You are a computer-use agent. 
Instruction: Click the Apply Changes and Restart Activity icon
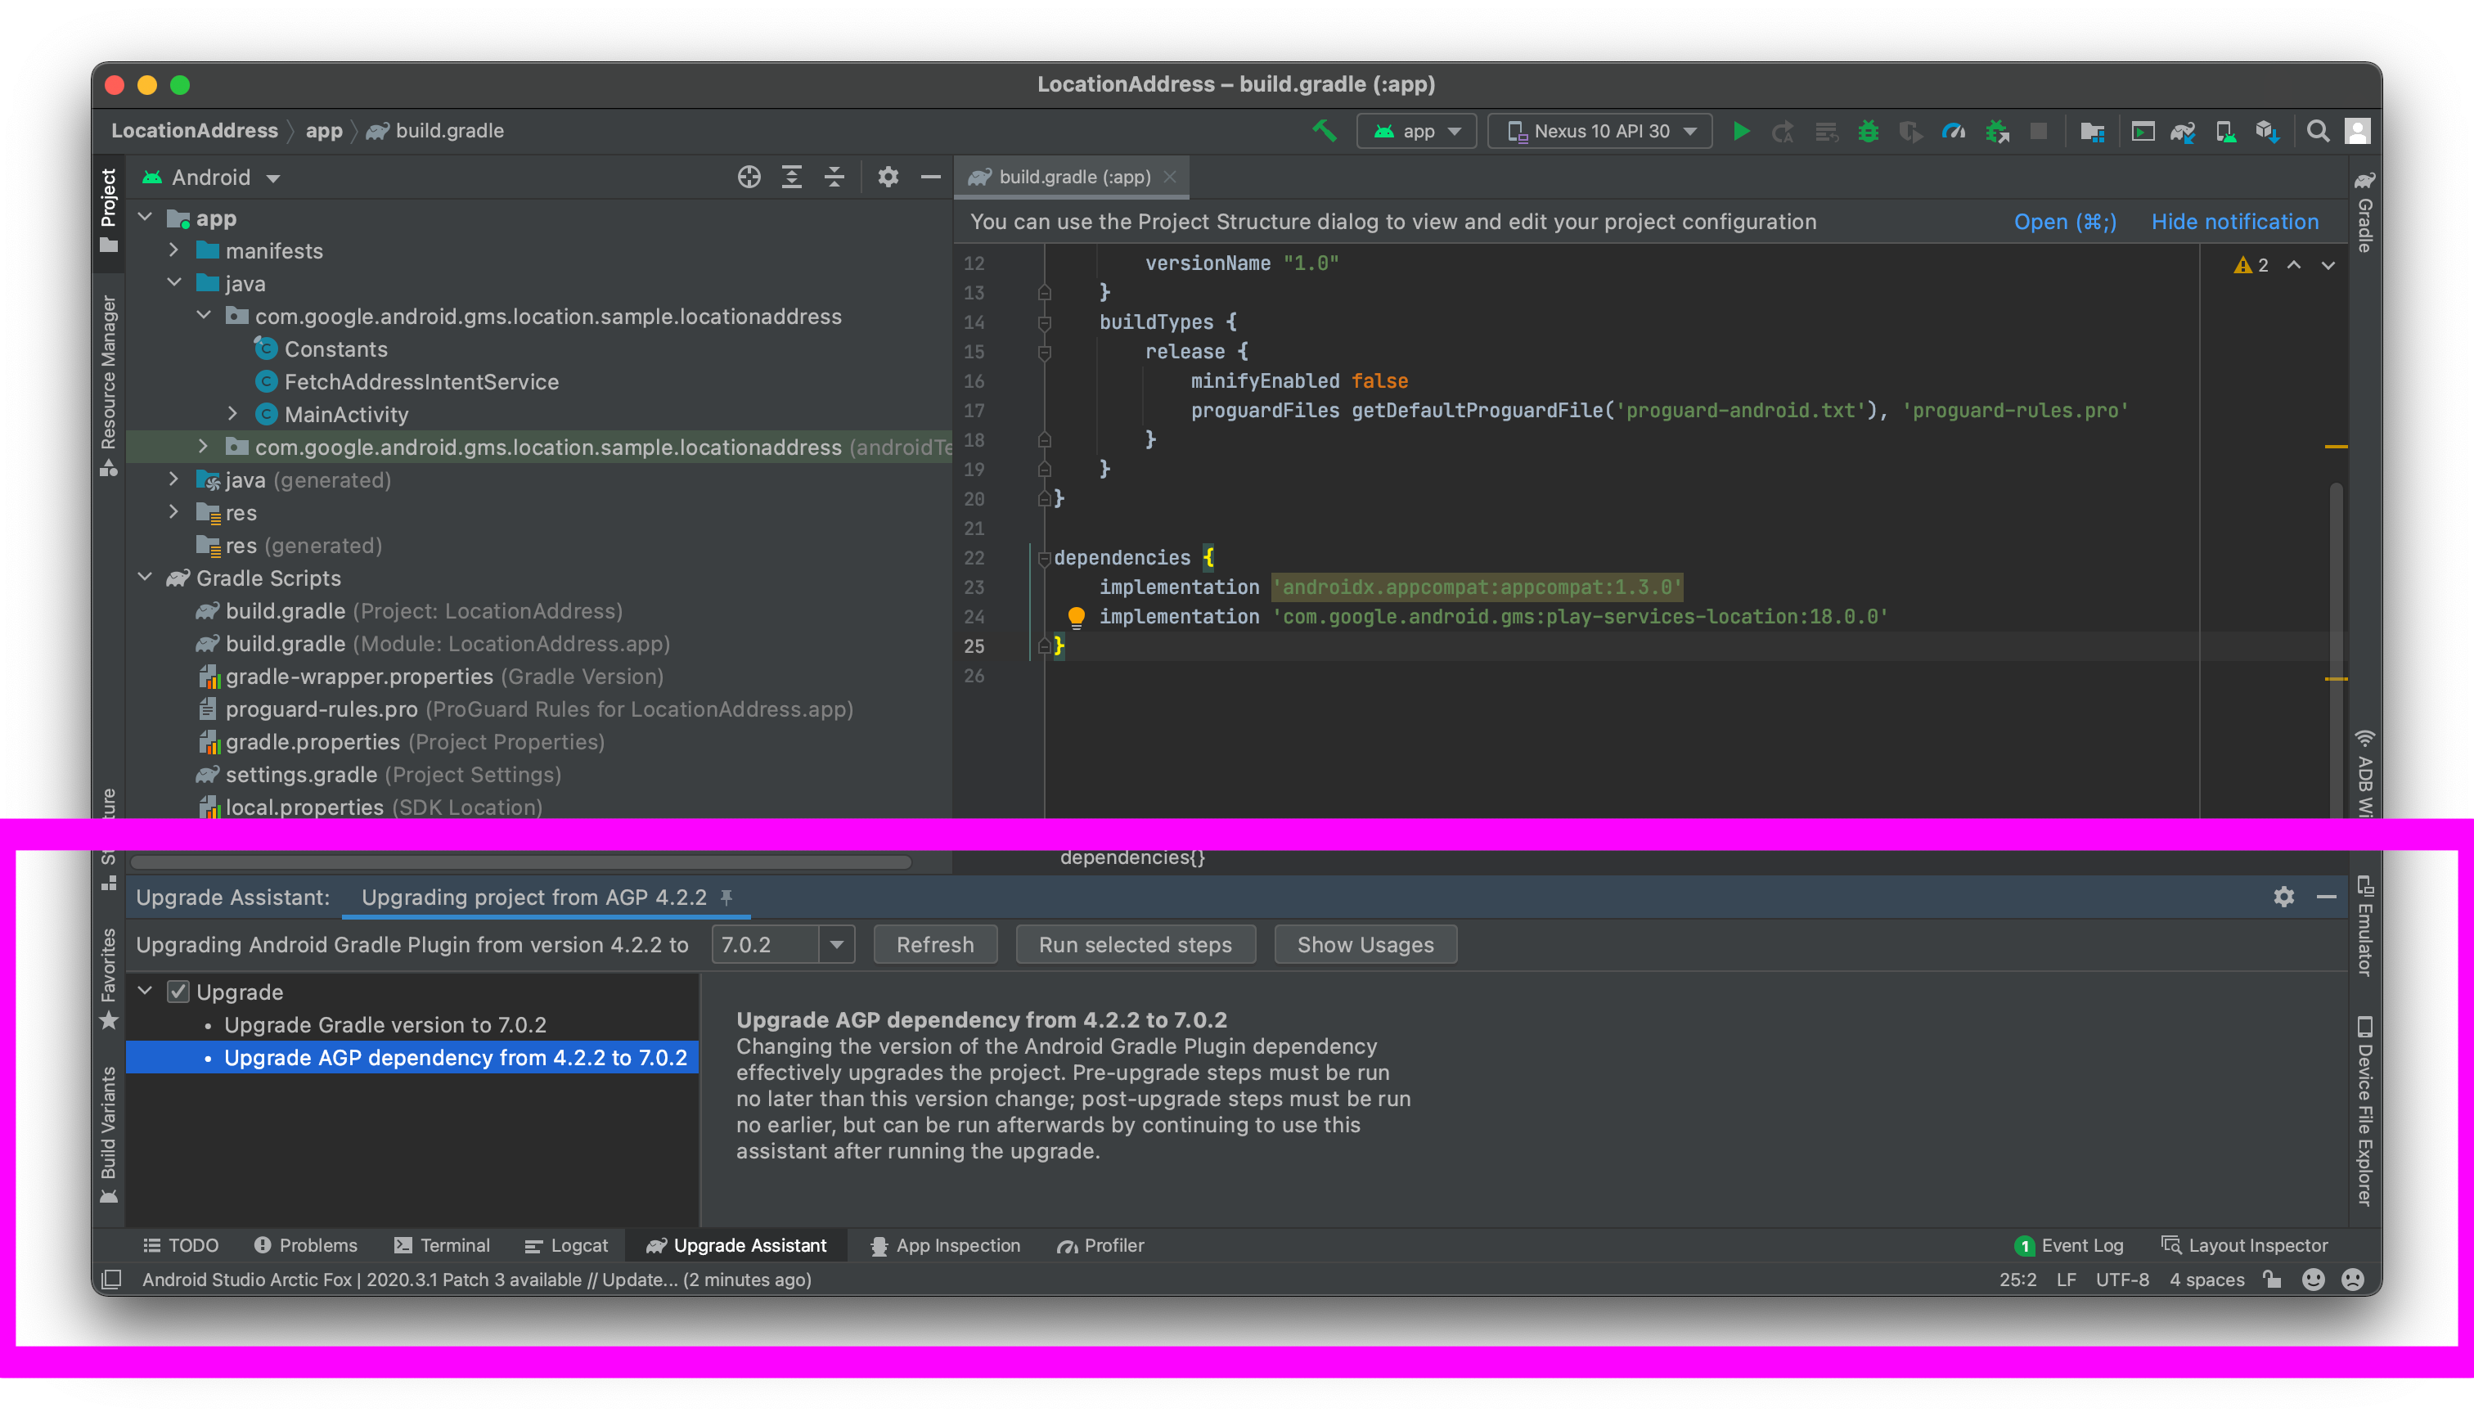(x=1782, y=130)
